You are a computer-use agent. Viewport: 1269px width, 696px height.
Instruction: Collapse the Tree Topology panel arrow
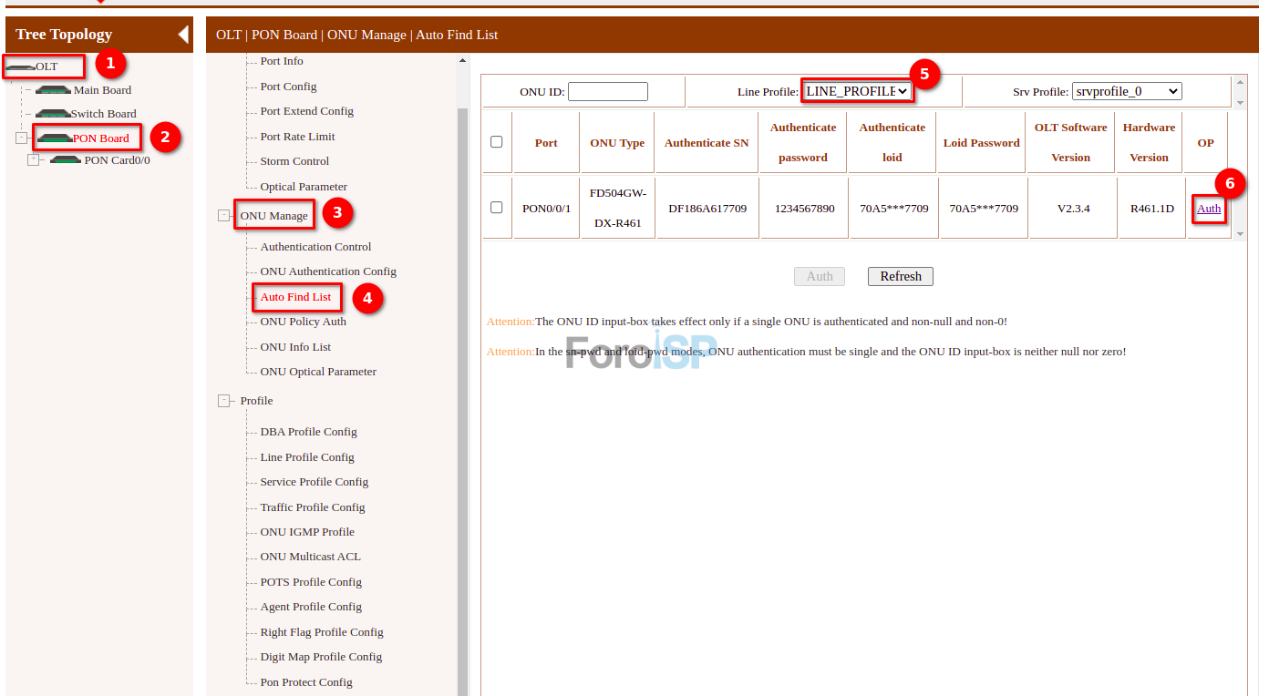pyautogui.click(x=183, y=35)
